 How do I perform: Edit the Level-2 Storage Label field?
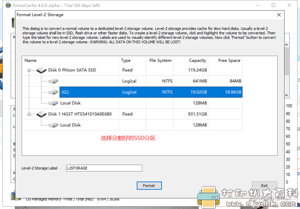pyautogui.click(x=104, y=168)
